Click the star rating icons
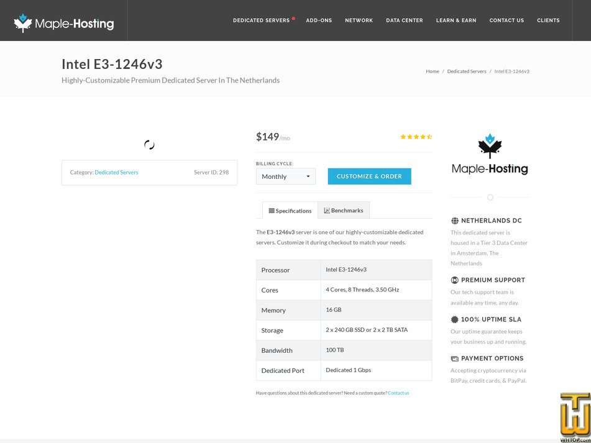This screenshot has height=443, width=591. tap(416, 137)
